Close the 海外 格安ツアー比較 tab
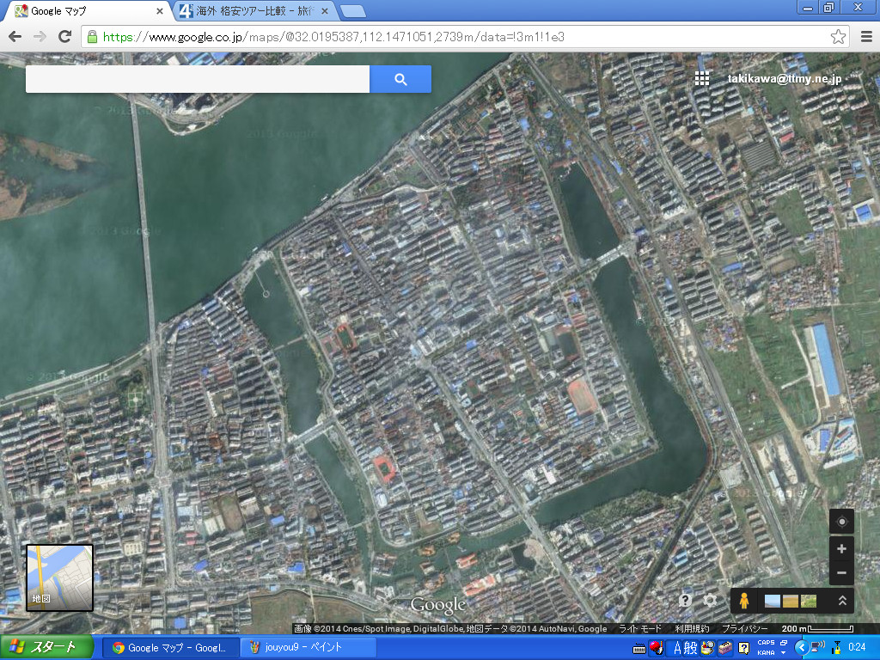 (324, 11)
